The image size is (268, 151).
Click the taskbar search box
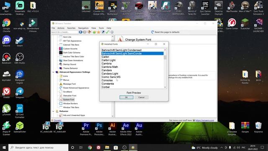[38, 147]
